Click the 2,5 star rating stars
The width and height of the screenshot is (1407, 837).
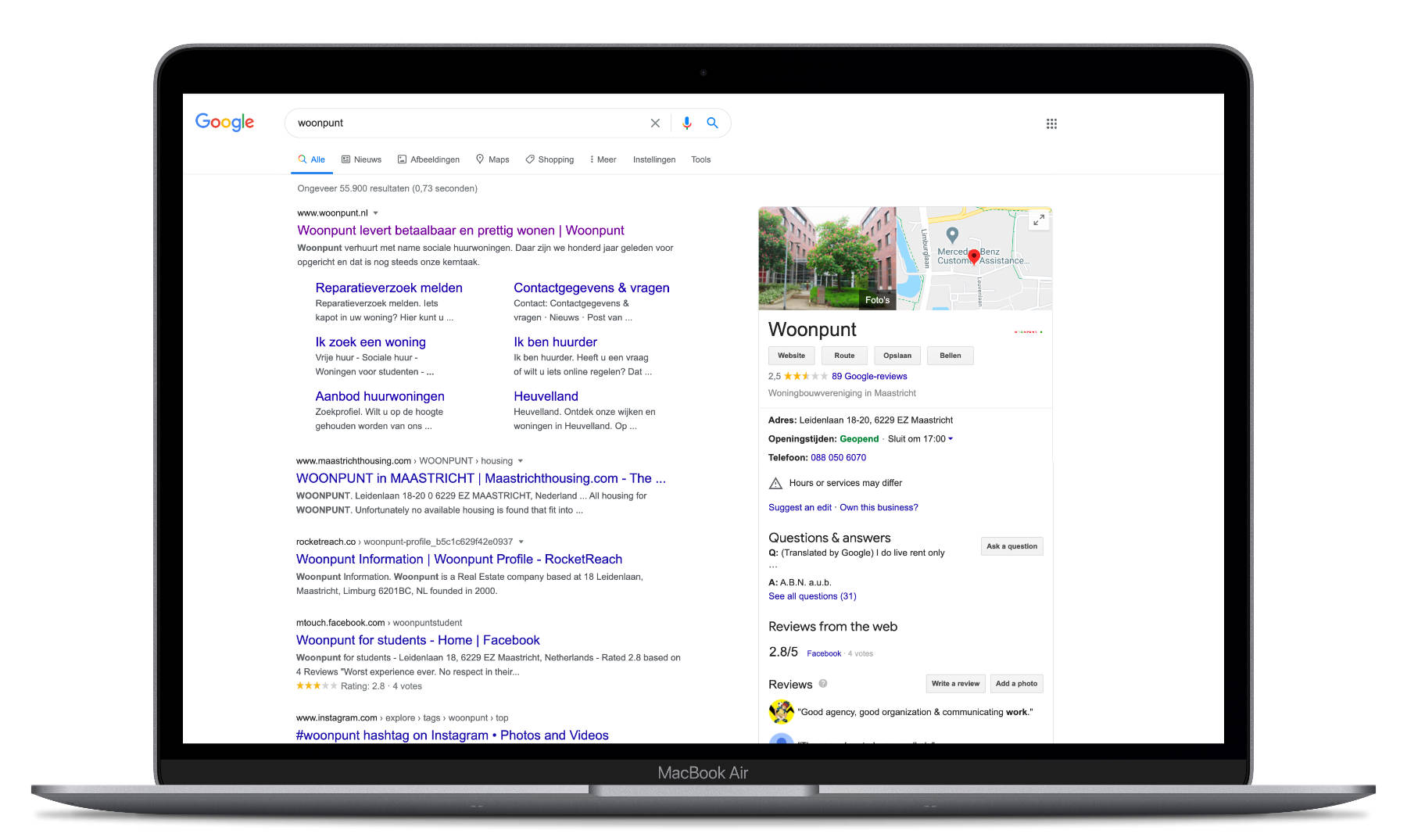pos(806,376)
